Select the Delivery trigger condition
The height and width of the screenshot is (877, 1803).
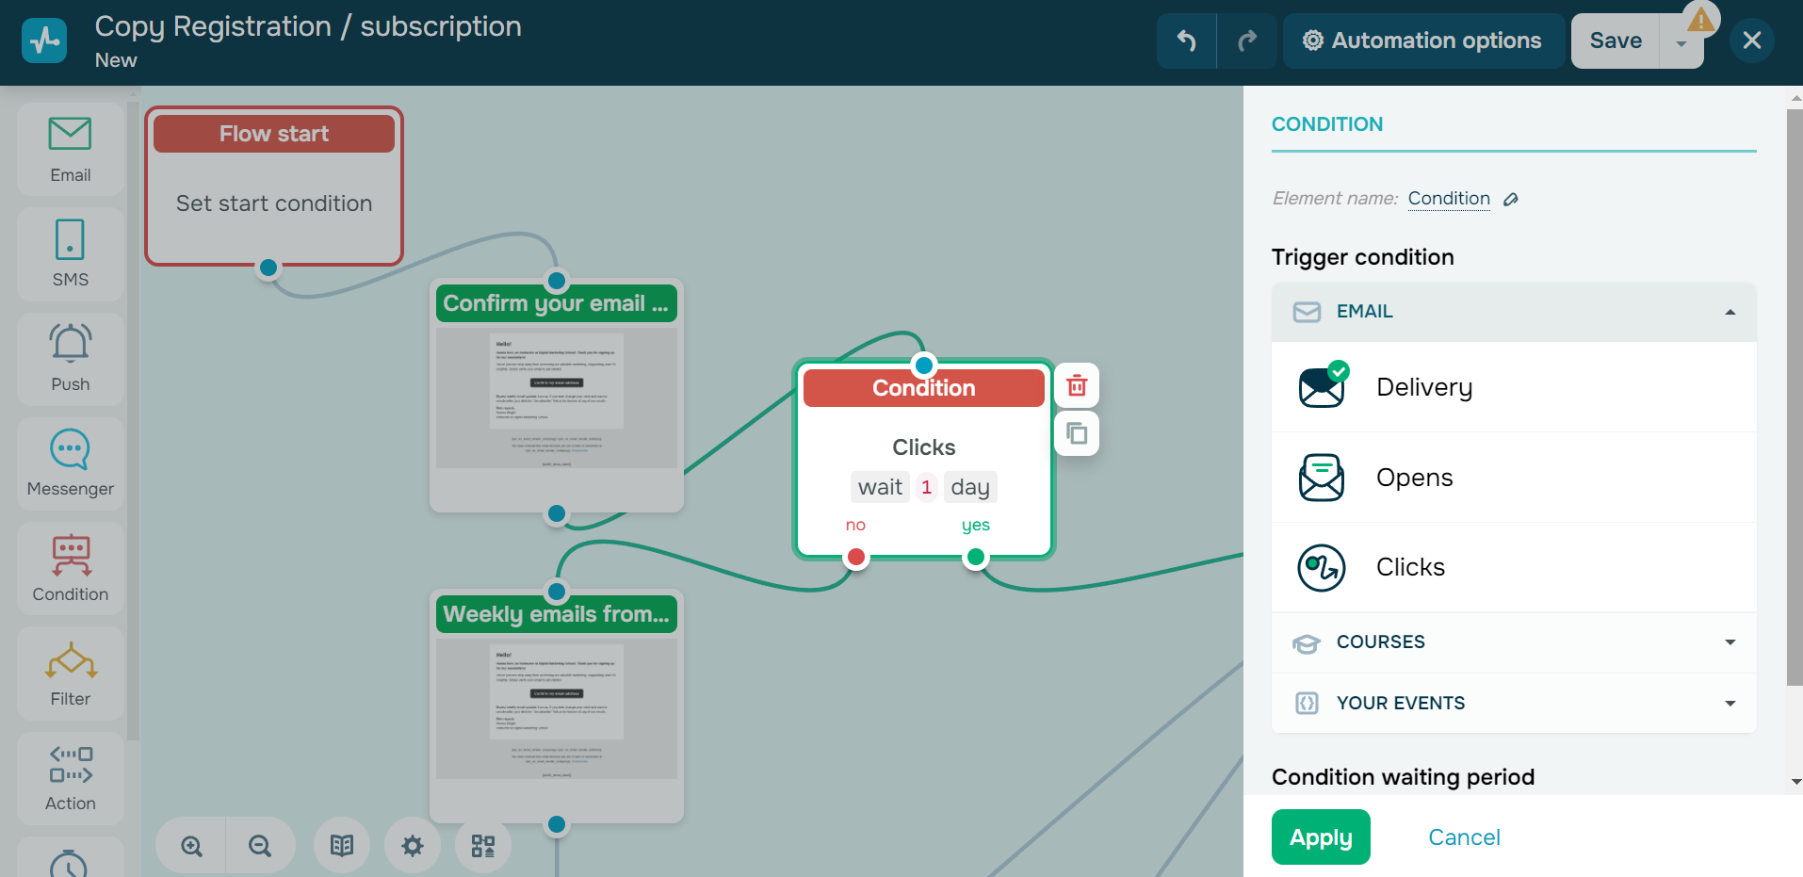point(1514,387)
